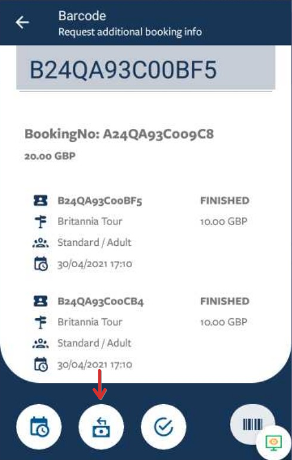The width and height of the screenshot is (292, 460).
Task: Open the reschedule calendar-clock button
Action: pyautogui.click(x=39, y=427)
